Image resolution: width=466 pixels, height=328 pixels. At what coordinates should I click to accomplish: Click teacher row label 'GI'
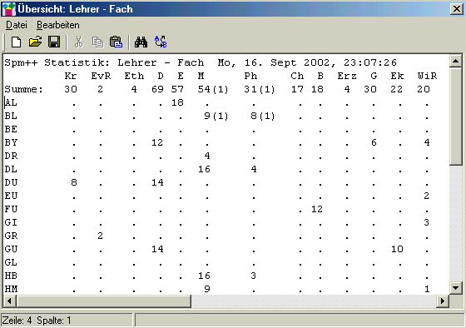point(11,222)
